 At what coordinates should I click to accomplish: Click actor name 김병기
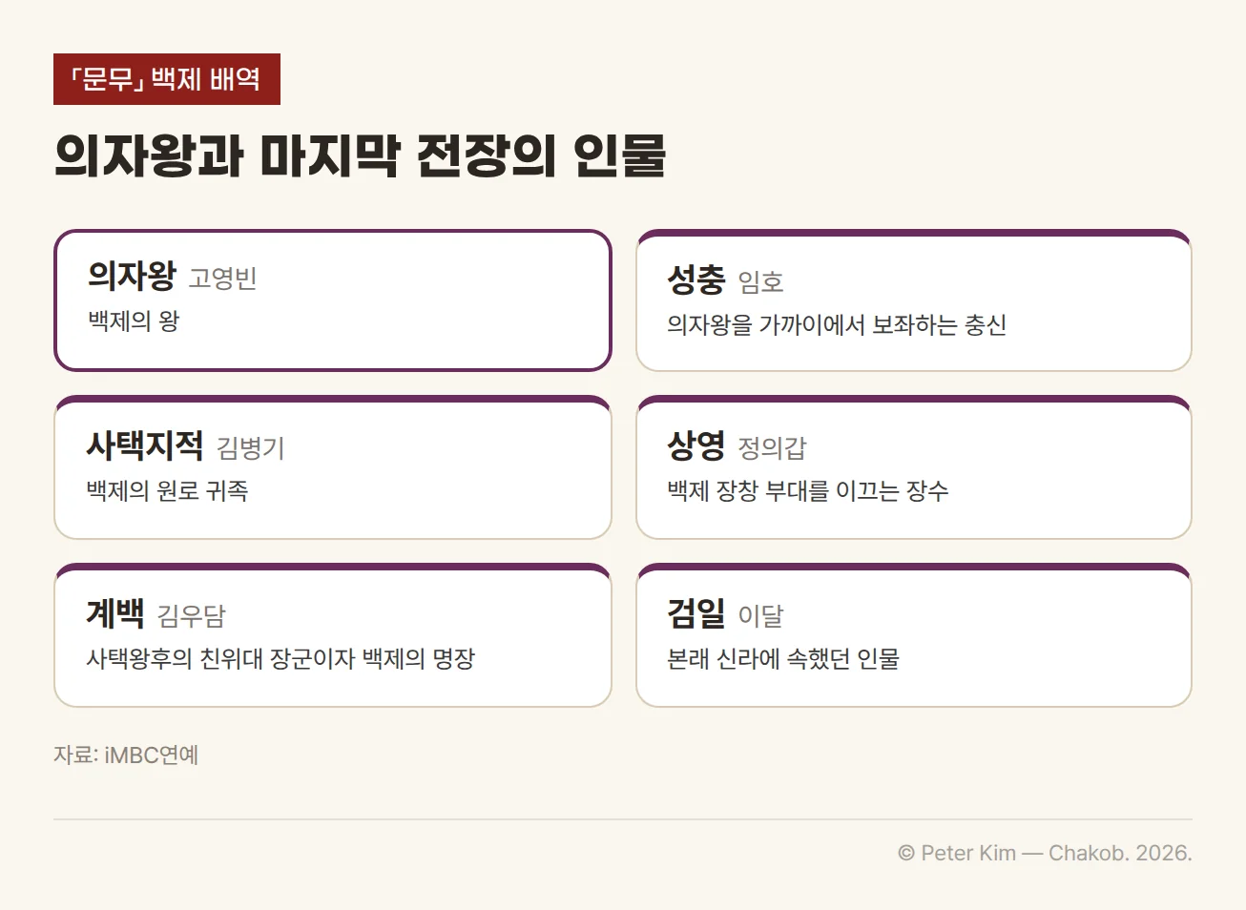coord(251,448)
